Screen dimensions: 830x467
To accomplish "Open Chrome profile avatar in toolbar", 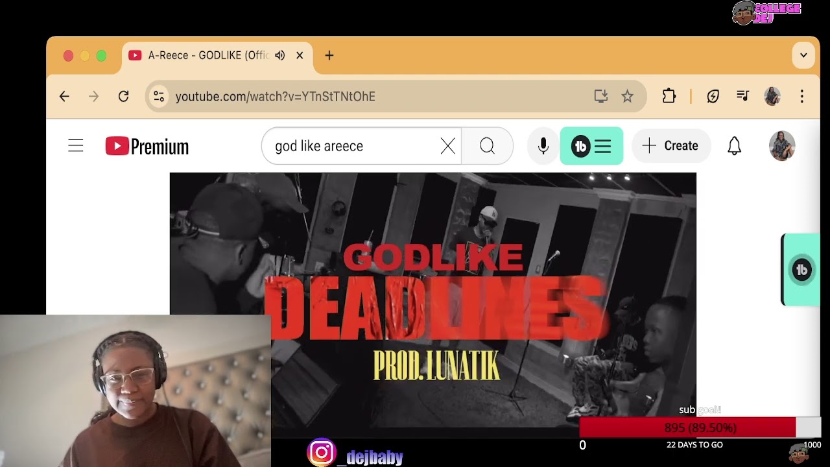I will click(x=772, y=97).
